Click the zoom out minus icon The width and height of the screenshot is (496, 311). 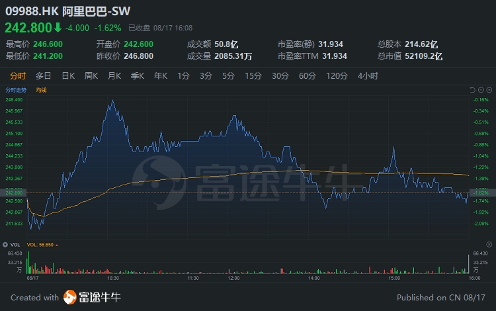[x=479, y=89]
